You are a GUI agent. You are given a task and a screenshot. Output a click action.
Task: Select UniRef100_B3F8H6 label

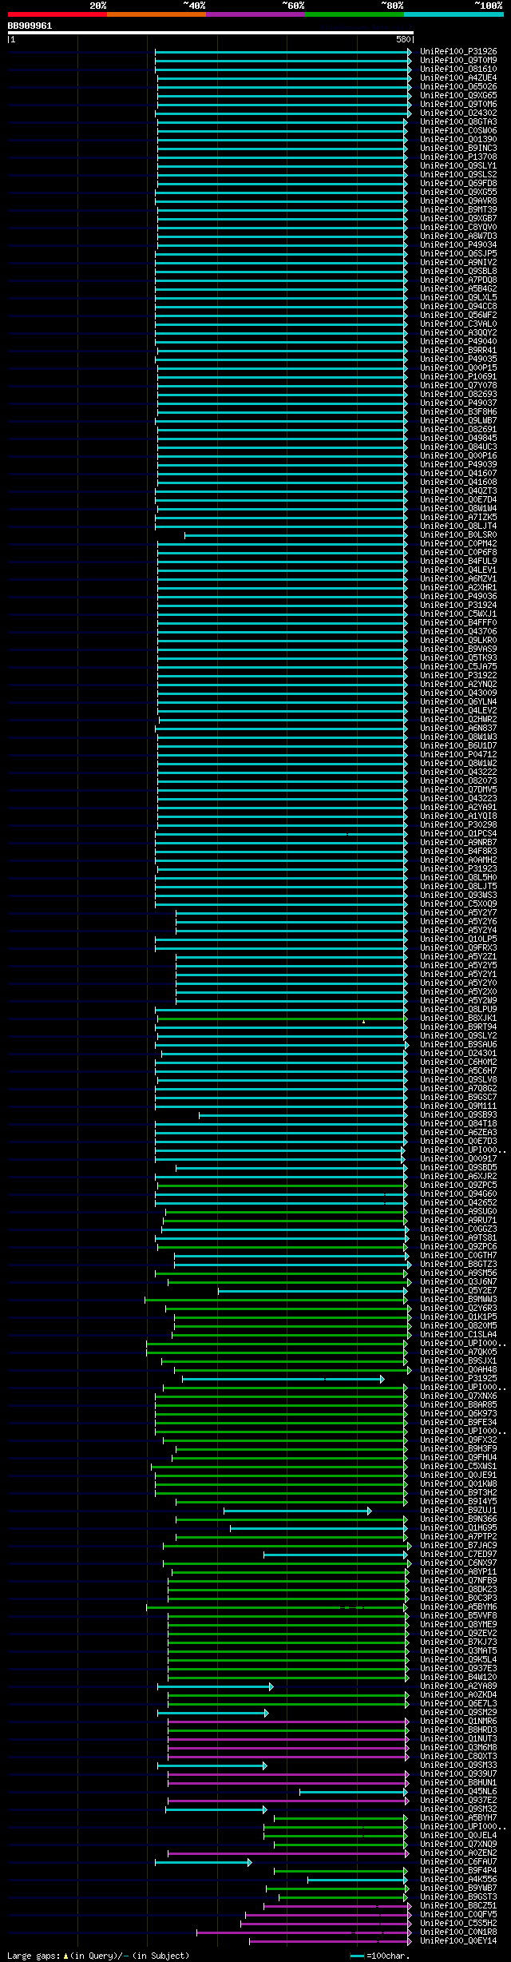[x=458, y=412]
